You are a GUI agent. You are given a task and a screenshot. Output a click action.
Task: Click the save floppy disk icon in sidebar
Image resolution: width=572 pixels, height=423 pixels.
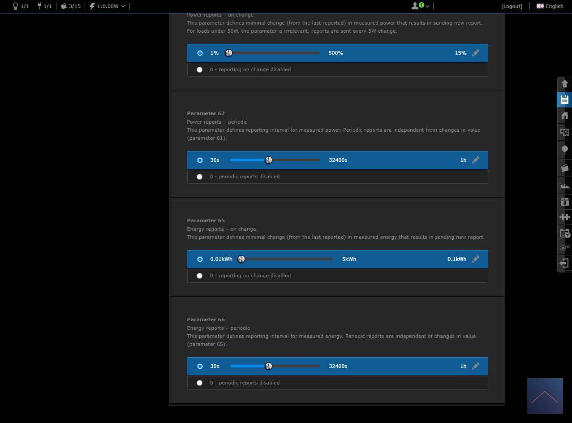coord(564,99)
